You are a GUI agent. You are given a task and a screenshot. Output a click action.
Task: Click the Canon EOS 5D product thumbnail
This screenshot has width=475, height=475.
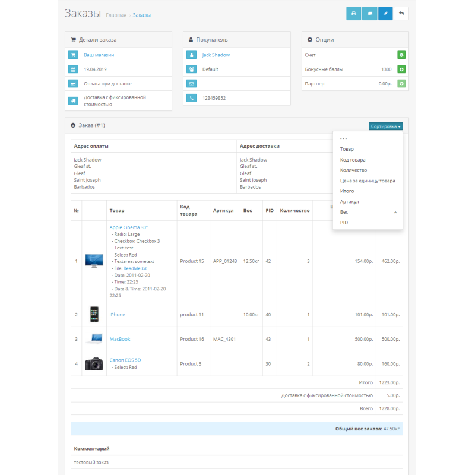point(94,364)
